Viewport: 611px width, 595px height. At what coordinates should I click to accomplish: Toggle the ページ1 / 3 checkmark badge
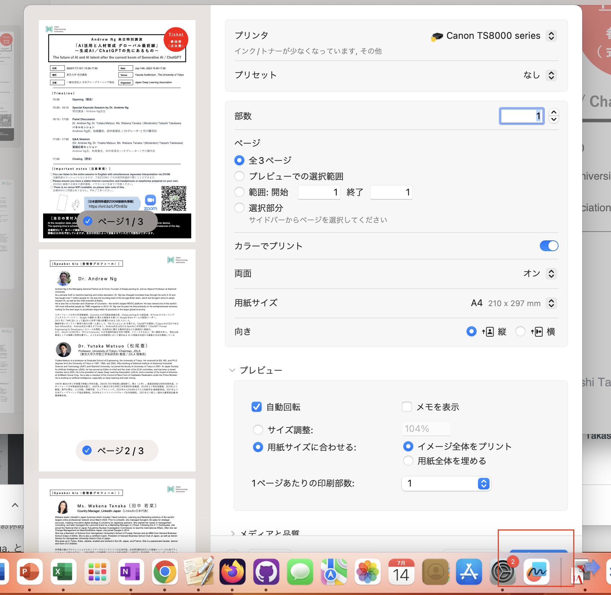[x=88, y=221]
